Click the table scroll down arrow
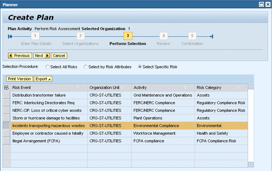Image resolution: width=272 pixels, height=171 pixels. tap(251, 164)
